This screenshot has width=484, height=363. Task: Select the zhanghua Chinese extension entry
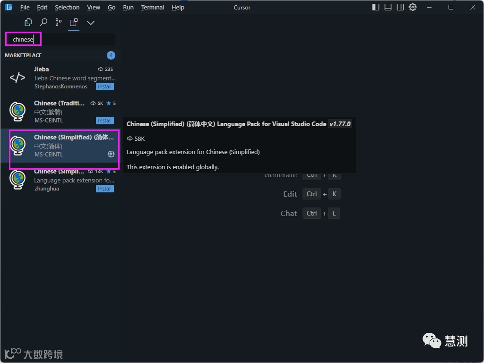coord(60,180)
